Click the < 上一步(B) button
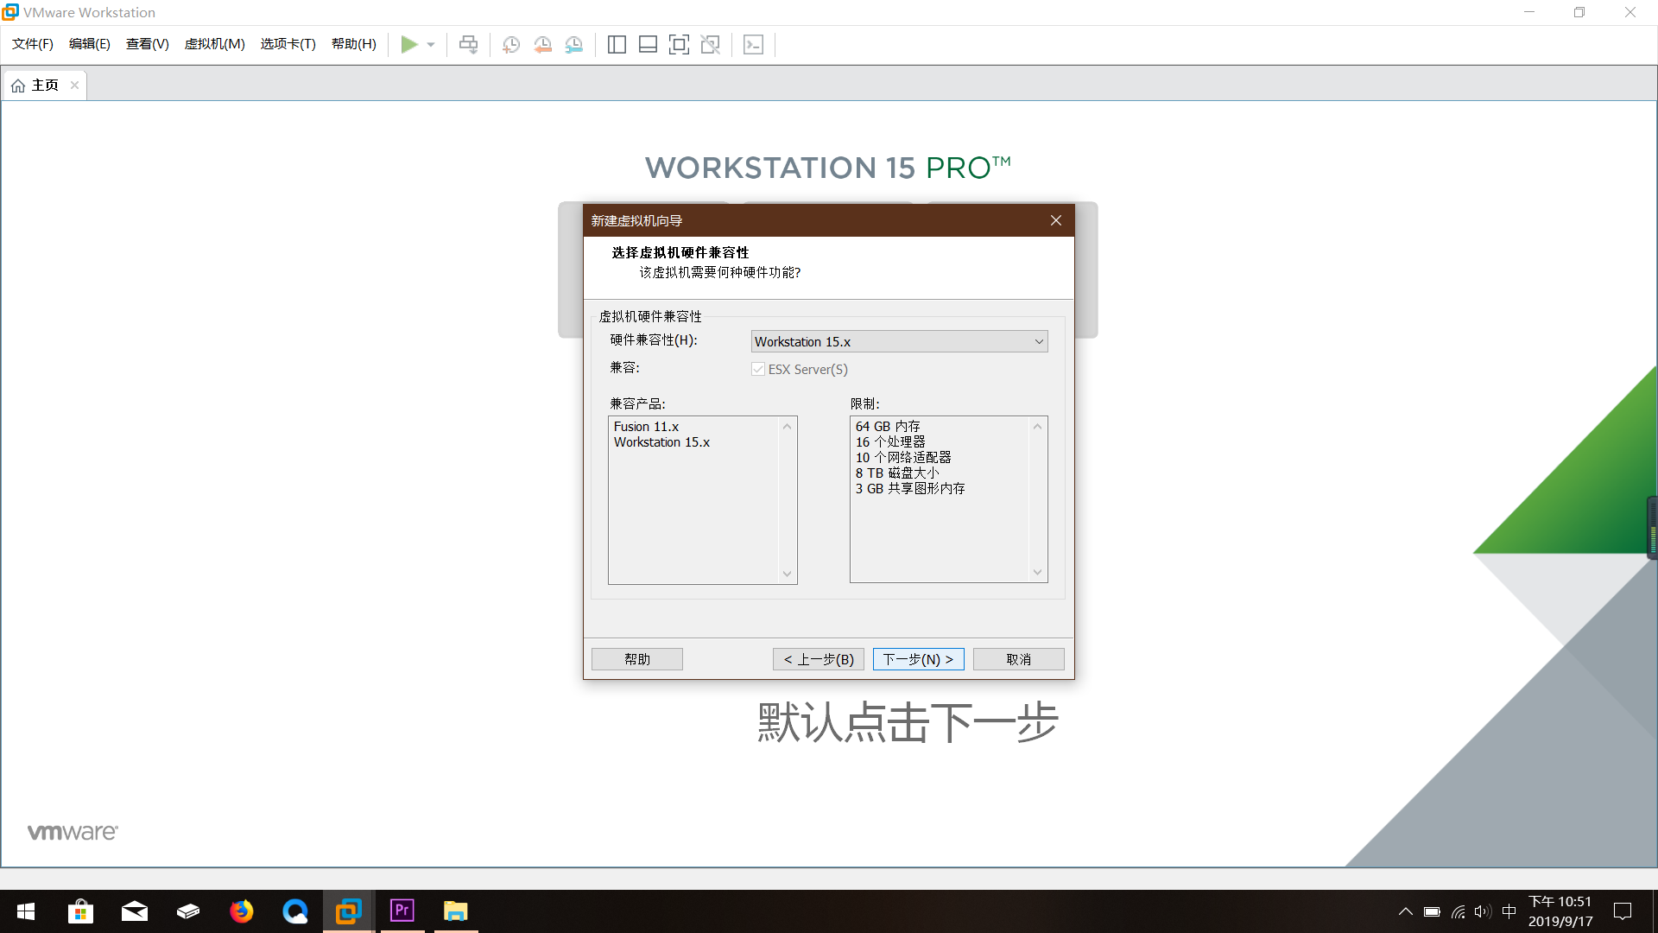The image size is (1658, 933). tap(819, 659)
